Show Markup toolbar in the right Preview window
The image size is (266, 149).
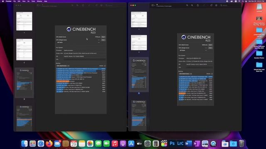tap(216, 5)
